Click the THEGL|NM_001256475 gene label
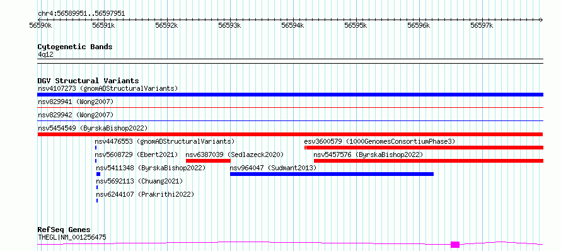 click(72, 237)
